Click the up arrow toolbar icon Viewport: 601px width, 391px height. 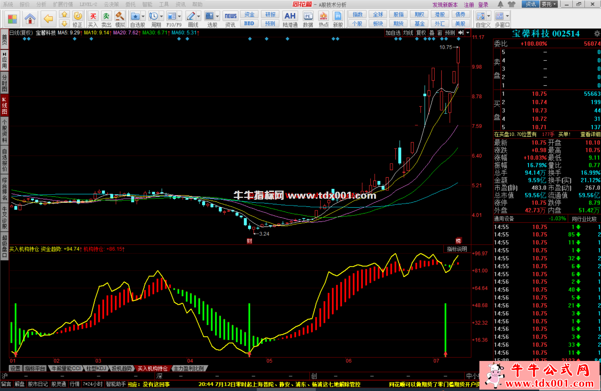pyautogui.click(x=64, y=14)
